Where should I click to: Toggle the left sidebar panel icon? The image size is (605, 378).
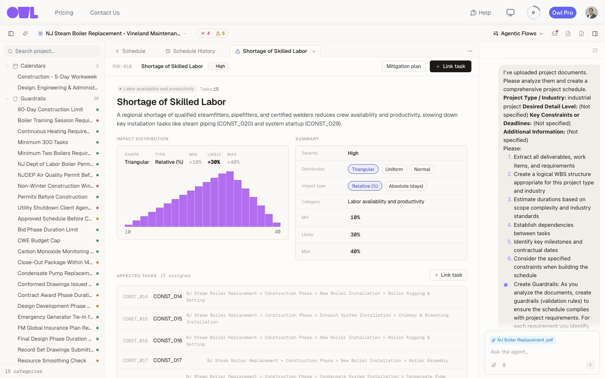click(x=11, y=34)
